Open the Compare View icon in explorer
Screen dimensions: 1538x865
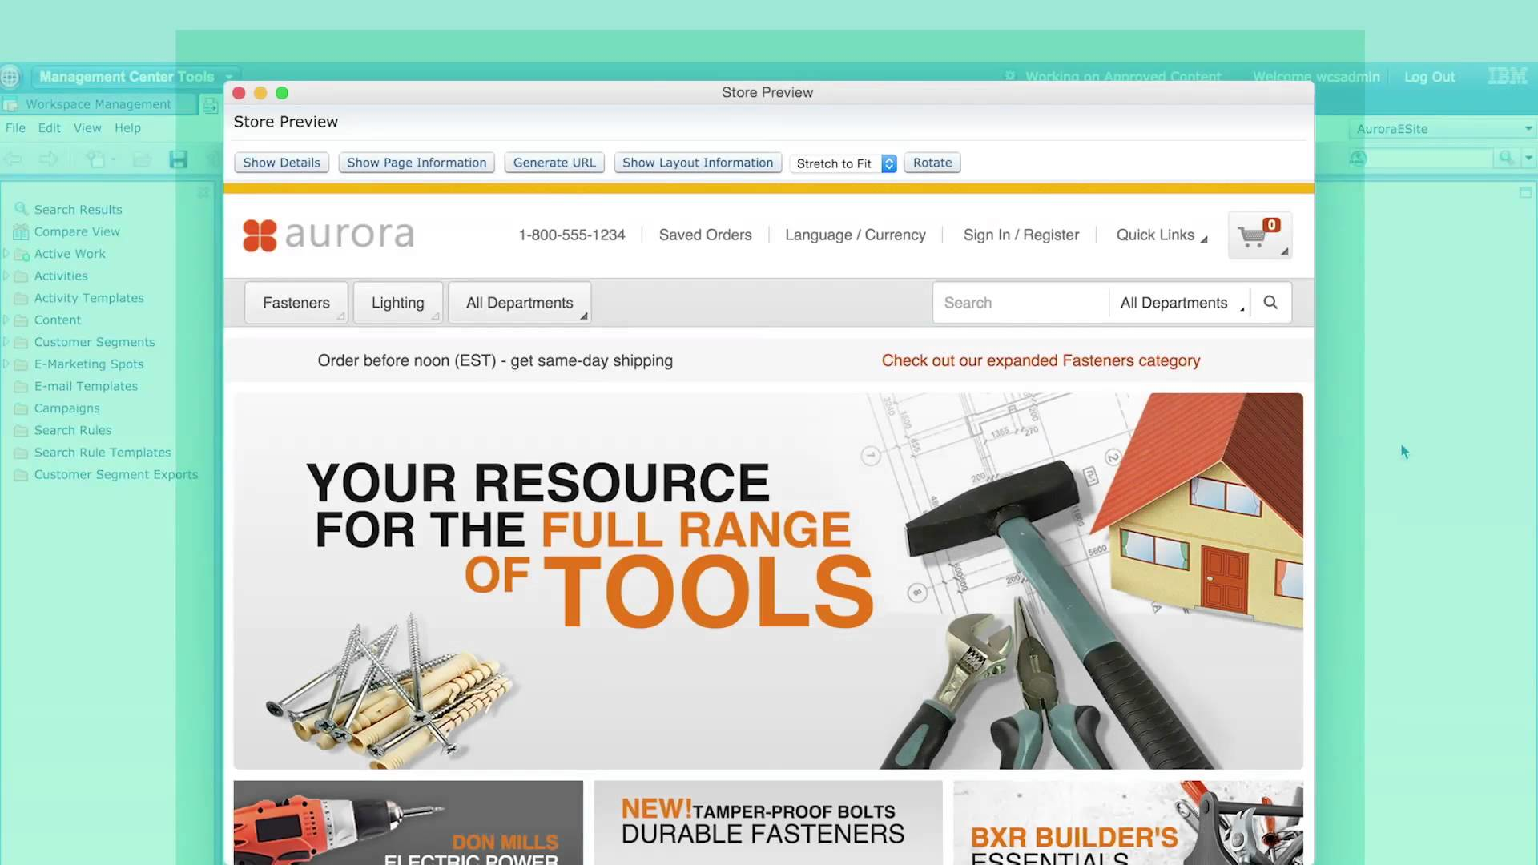coord(21,232)
